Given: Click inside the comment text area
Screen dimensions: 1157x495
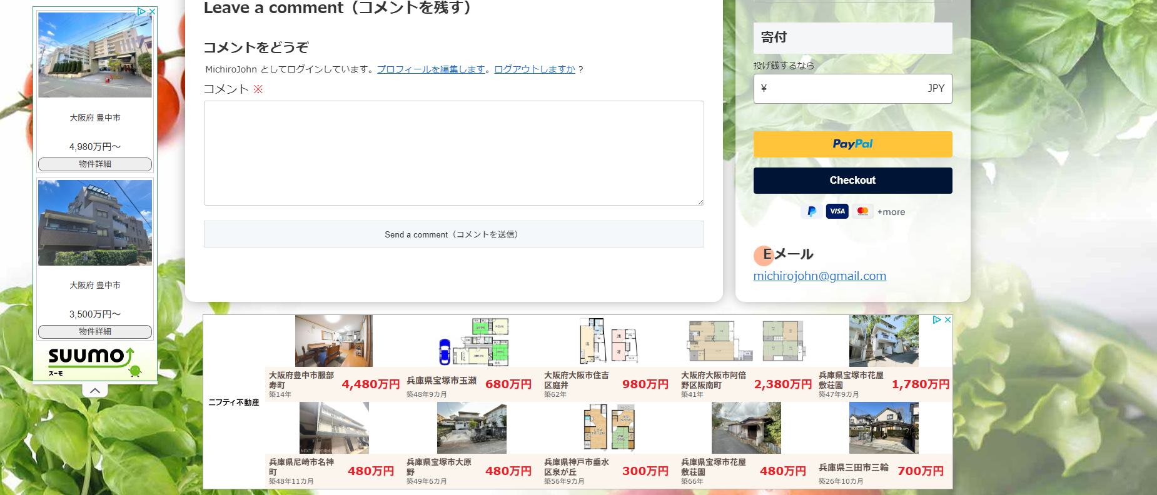Looking at the screenshot, I should (453, 153).
